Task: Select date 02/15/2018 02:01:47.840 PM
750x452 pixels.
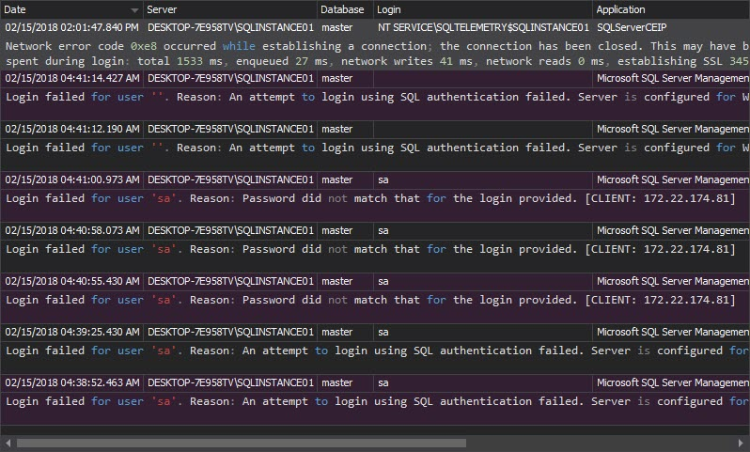Action: pos(71,28)
